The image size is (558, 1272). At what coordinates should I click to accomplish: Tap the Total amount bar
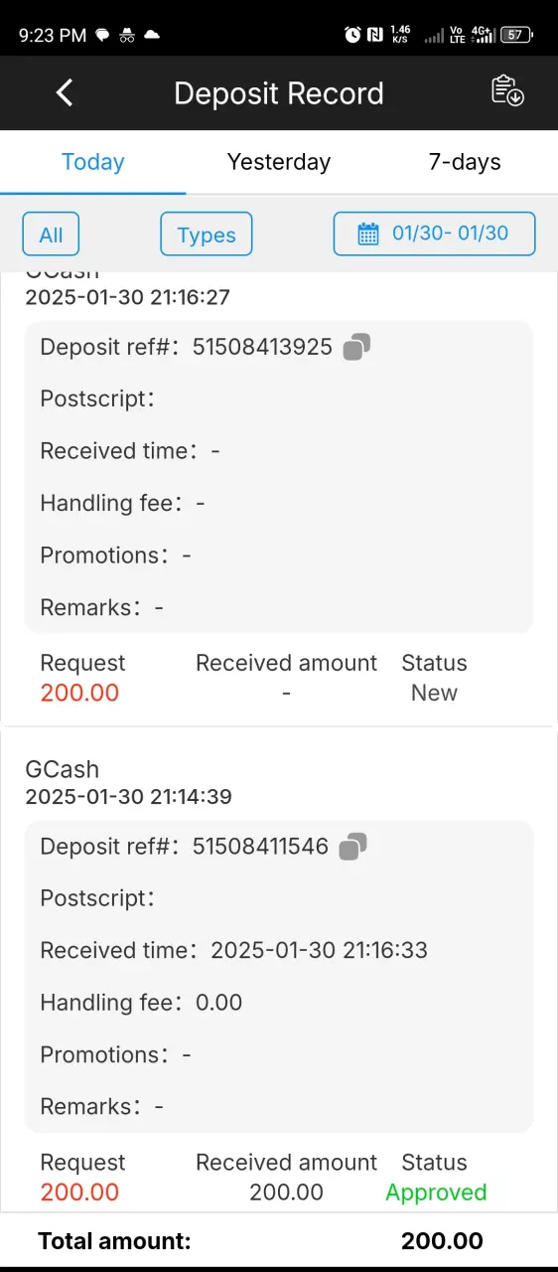pyautogui.click(x=279, y=1240)
